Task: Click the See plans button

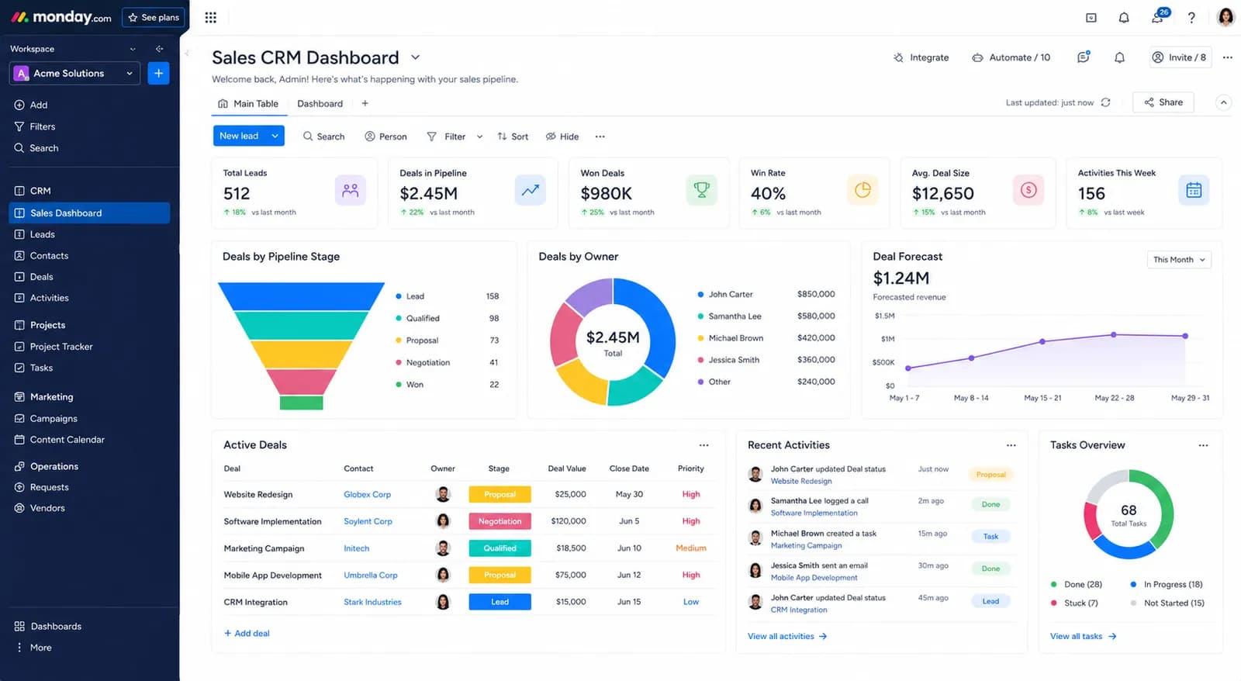Action: click(154, 17)
